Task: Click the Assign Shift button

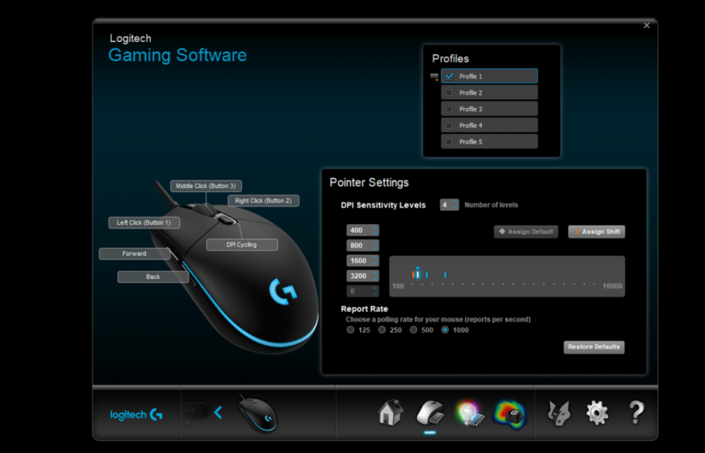Action: tap(596, 231)
